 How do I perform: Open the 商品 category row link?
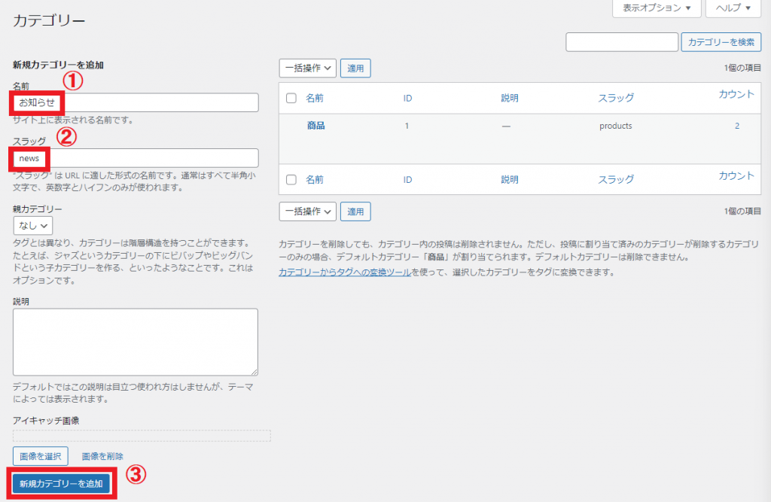coord(315,126)
